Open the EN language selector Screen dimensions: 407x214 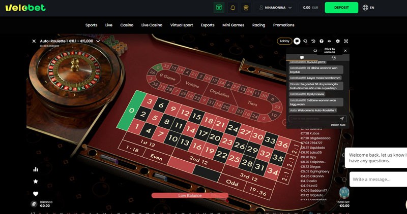click(368, 8)
